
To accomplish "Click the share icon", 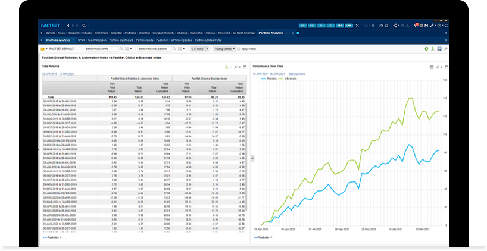I will coord(395,26).
